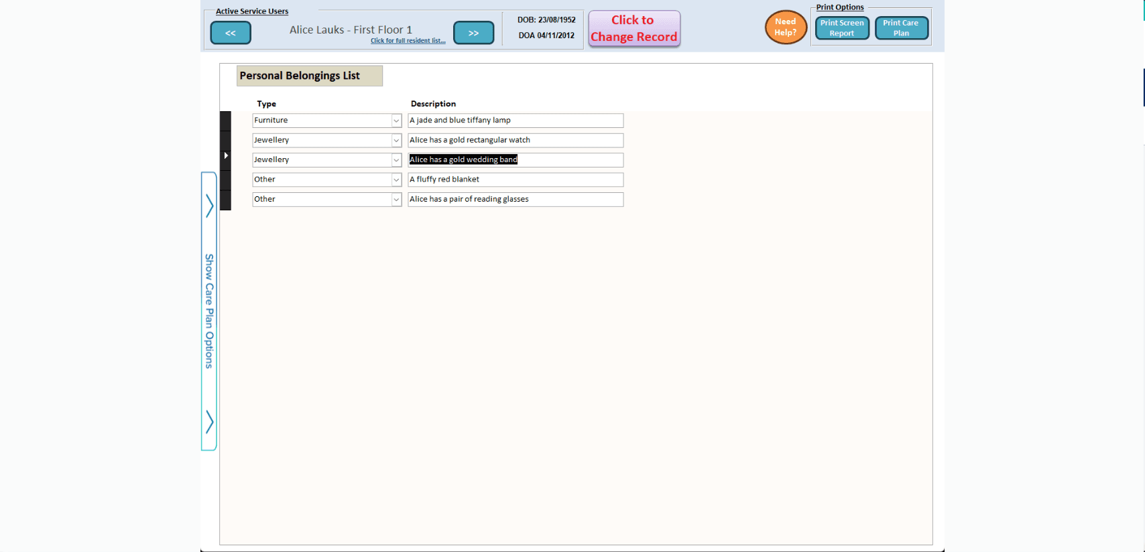Click the DOA 04/11/2012 text
Image resolution: width=1145 pixels, height=552 pixels.
pos(546,36)
